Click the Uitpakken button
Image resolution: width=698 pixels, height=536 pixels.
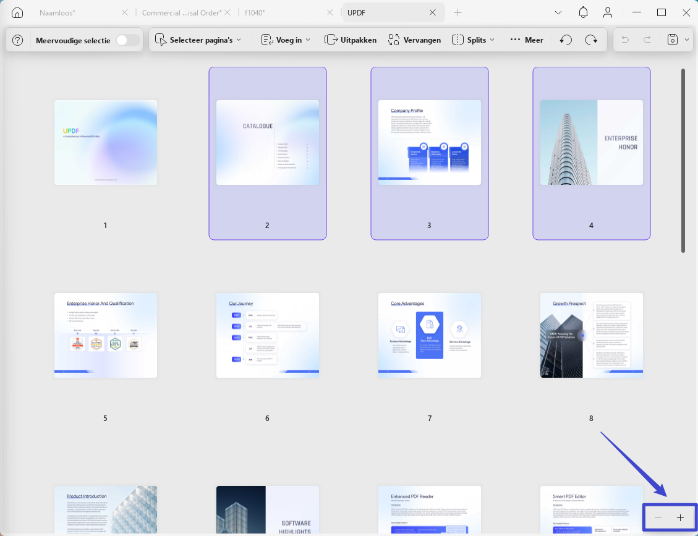pos(351,40)
